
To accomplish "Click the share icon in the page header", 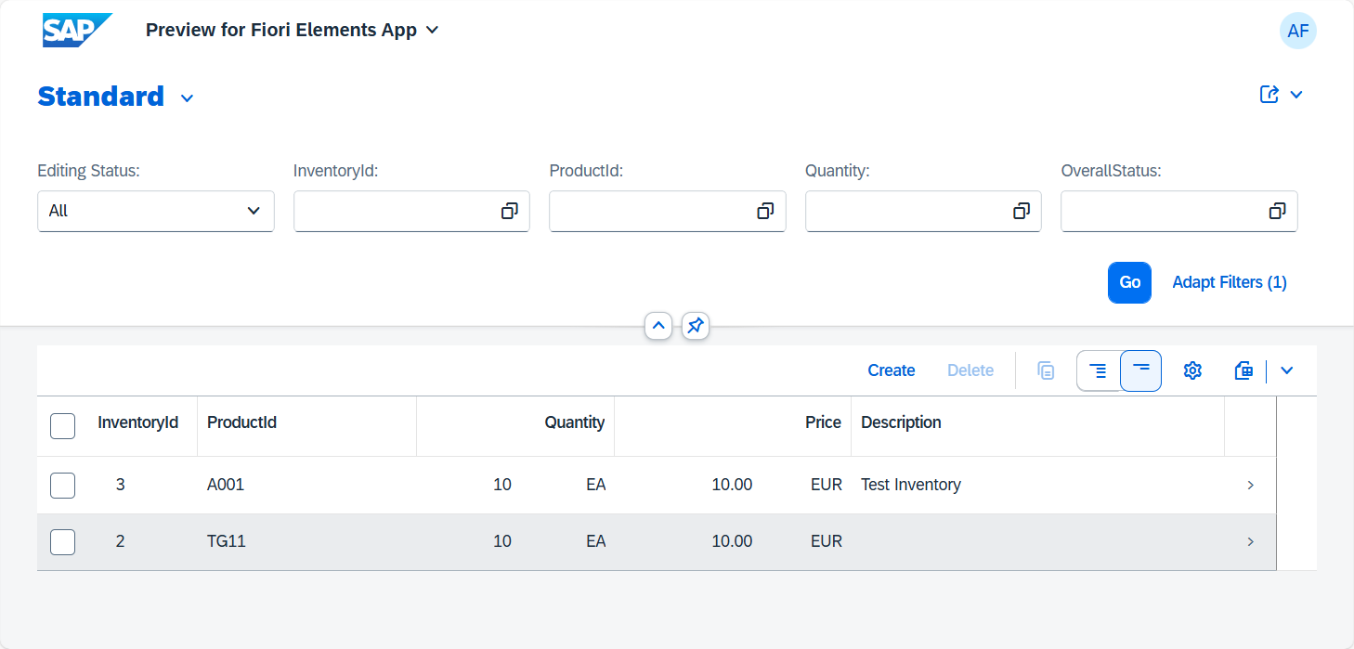I will [1269, 95].
